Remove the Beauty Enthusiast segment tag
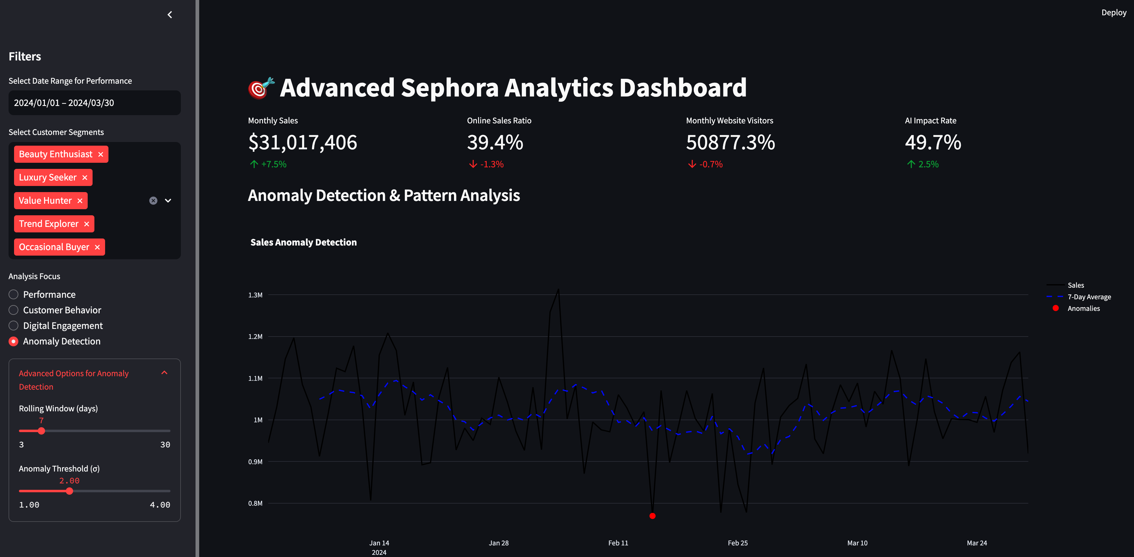This screenshot has height=557, width=1134. (x=101, y=155)
